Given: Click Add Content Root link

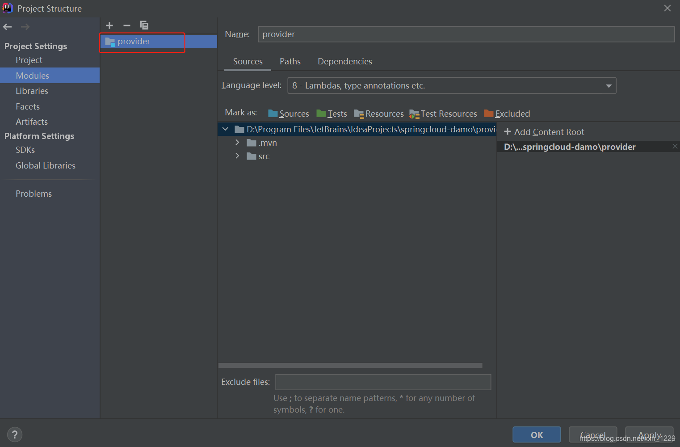Looking at the screenshot, I should [549, 132].
